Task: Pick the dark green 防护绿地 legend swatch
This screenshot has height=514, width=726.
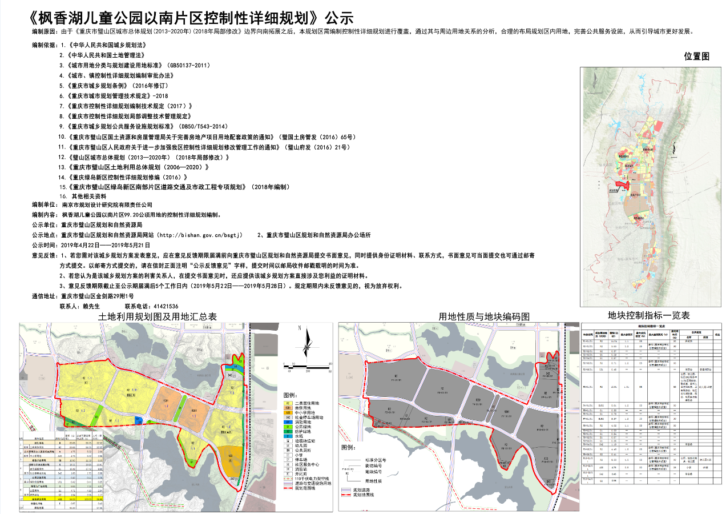Action: pyautogui.click(x=288, y=431)
